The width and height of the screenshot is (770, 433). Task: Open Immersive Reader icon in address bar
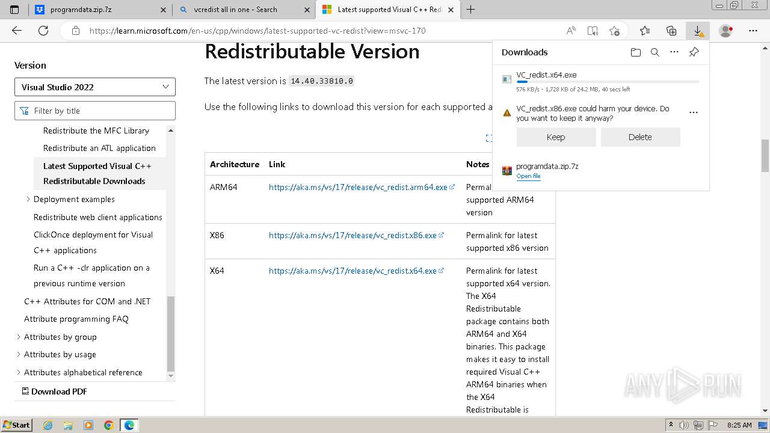pos(593,31)
